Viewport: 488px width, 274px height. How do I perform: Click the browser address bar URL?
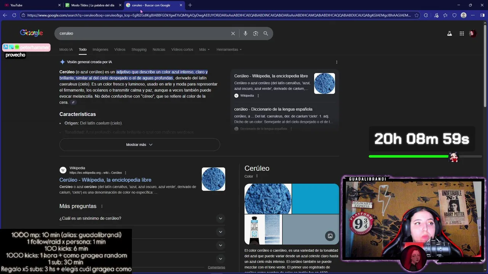tap(219, 15)
